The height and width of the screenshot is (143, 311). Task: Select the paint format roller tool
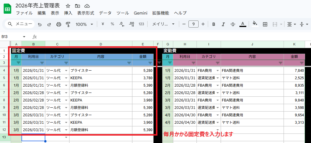(68, 24)
